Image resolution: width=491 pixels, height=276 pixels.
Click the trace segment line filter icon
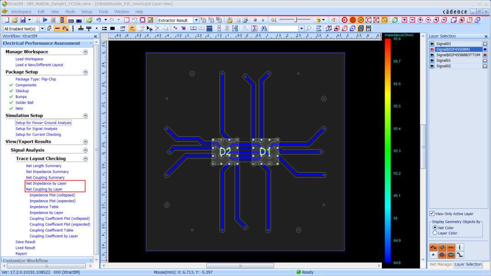pyautogui.click(x=57, y=29)
